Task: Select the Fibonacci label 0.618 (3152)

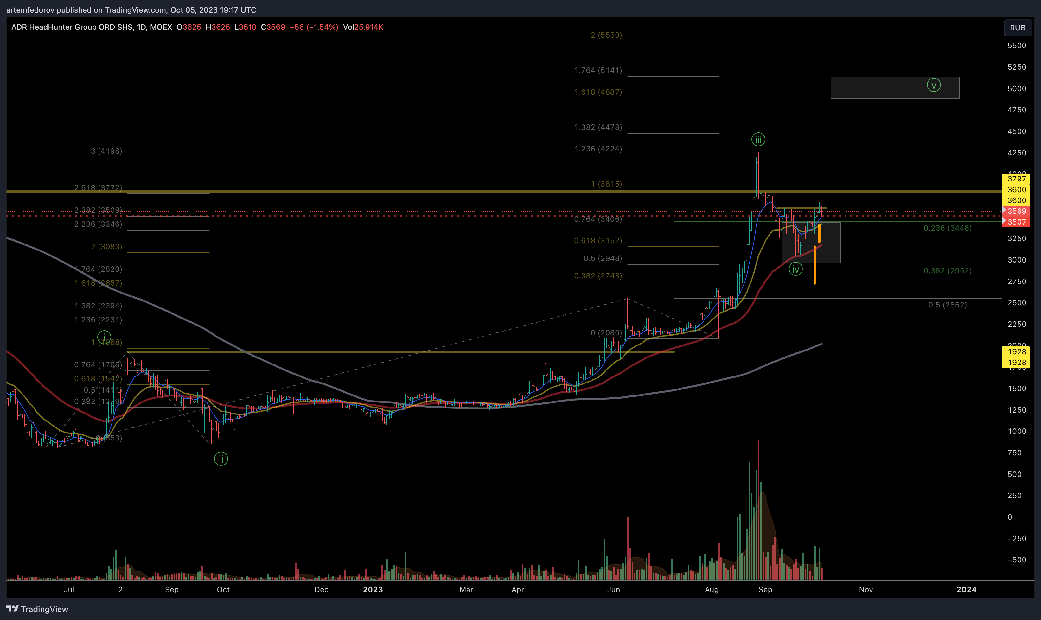Action: coord(598,241)
